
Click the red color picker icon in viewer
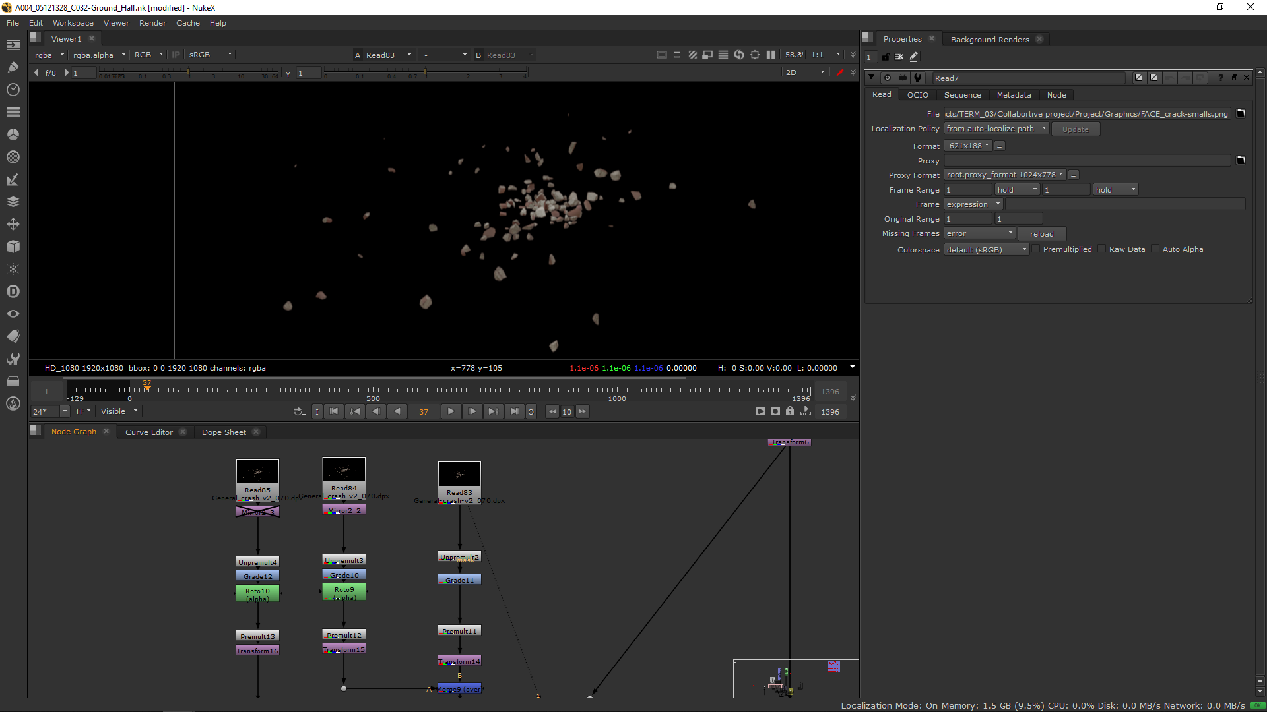click(839, 73)
